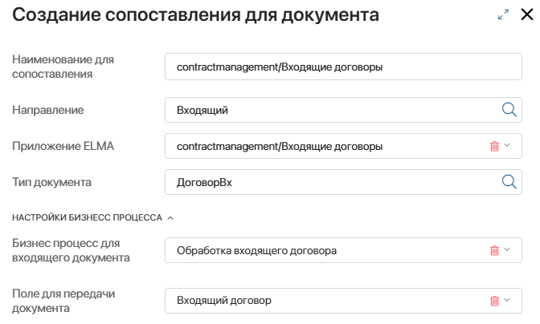
Task: Select the Приложение ELMA combo box text
Action: (x=280, y=147)
